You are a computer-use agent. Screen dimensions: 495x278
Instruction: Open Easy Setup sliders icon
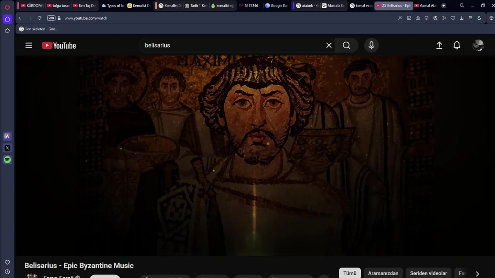tap(470, 18)
